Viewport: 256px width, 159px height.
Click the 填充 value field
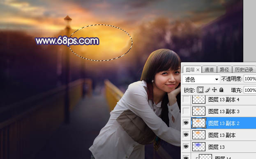point(250,90)
